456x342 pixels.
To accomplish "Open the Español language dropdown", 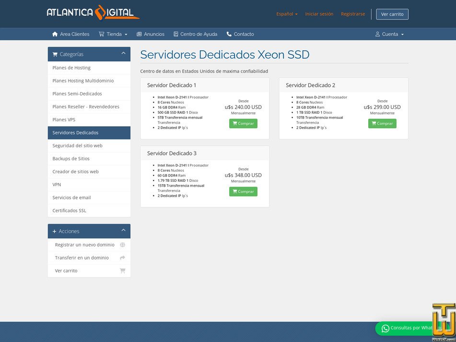I will click(287, 14).
